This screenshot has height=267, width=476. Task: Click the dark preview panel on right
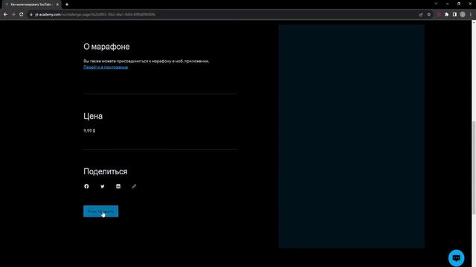coord(352,136)
